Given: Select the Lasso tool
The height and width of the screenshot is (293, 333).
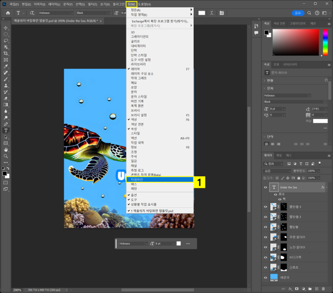Looking at the screenshot, I should point(6,41).
